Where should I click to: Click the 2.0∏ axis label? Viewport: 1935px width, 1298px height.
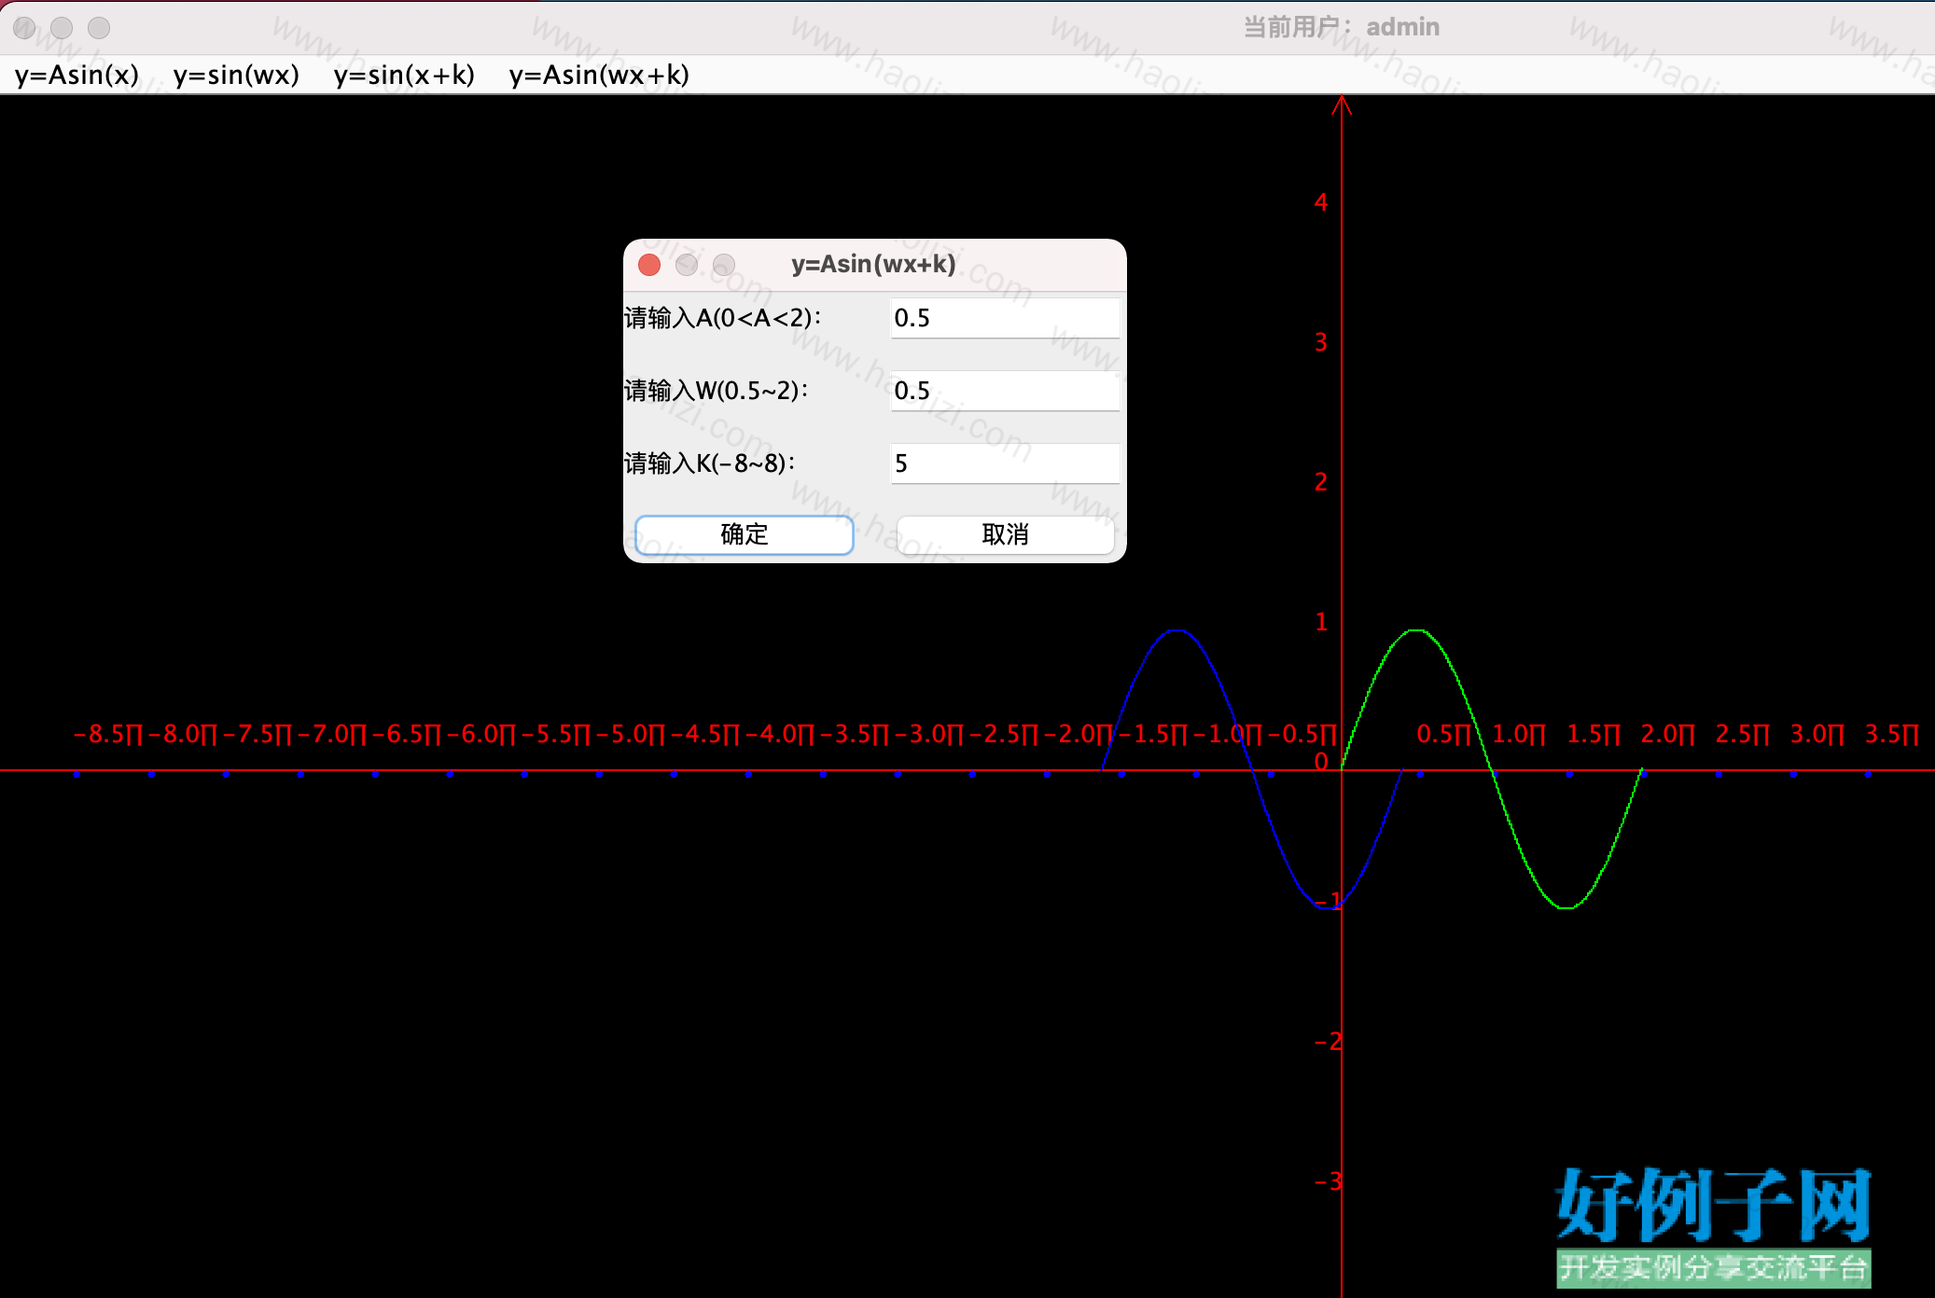[x=1667, y=735]
